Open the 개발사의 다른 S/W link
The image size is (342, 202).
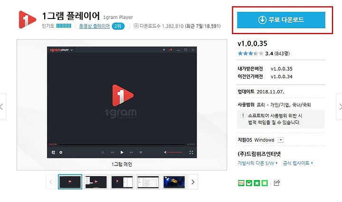pos(257,163)
